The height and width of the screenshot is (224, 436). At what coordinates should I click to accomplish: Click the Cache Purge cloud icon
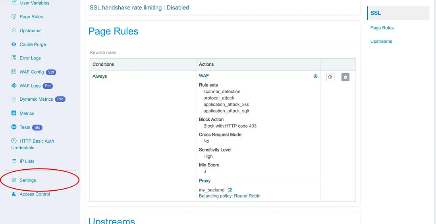point(14,44)
